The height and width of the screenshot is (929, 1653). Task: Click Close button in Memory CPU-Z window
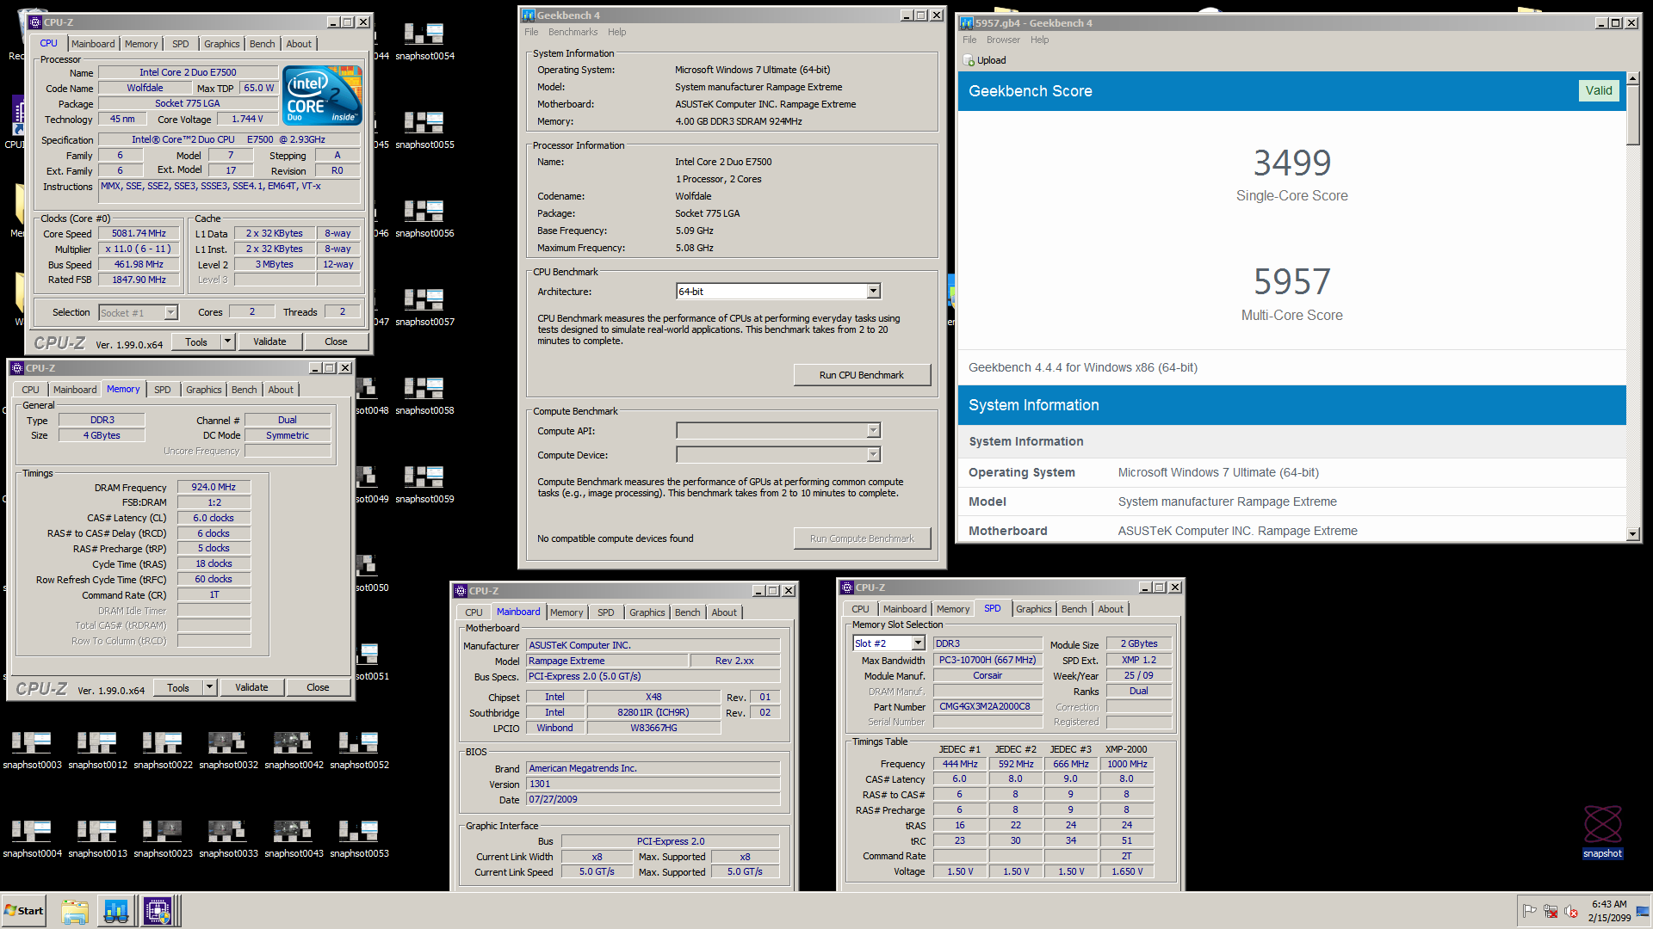(x=318, y=687)
